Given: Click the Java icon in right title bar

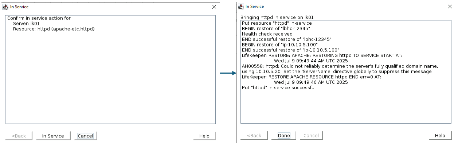Looking at the screenshot, I should pos(241,7).
